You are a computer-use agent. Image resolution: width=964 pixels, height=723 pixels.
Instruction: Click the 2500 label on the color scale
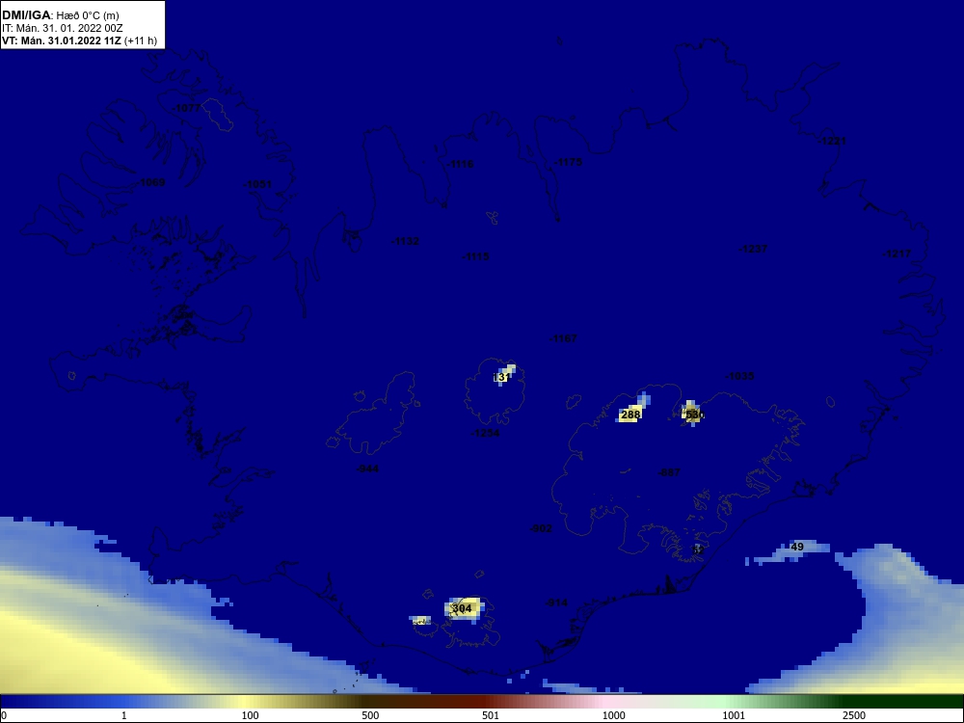tap(854, 715)
